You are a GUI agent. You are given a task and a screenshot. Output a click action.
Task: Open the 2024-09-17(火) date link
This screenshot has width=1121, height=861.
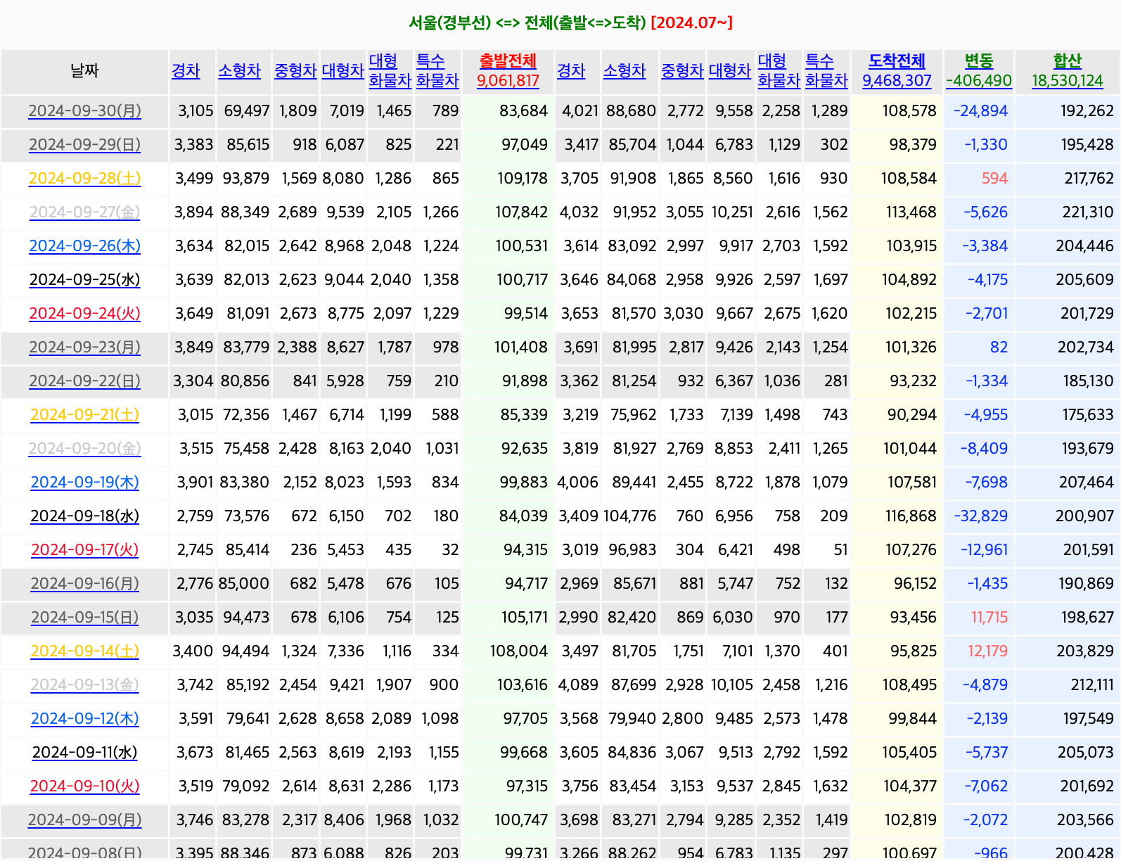[84, 550]
